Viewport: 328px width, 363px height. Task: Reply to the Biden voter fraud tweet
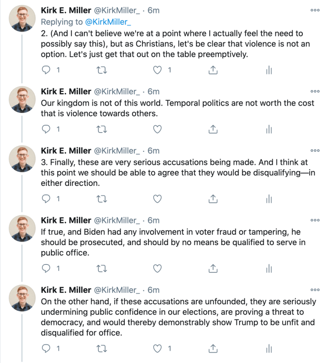pos(46,269)
